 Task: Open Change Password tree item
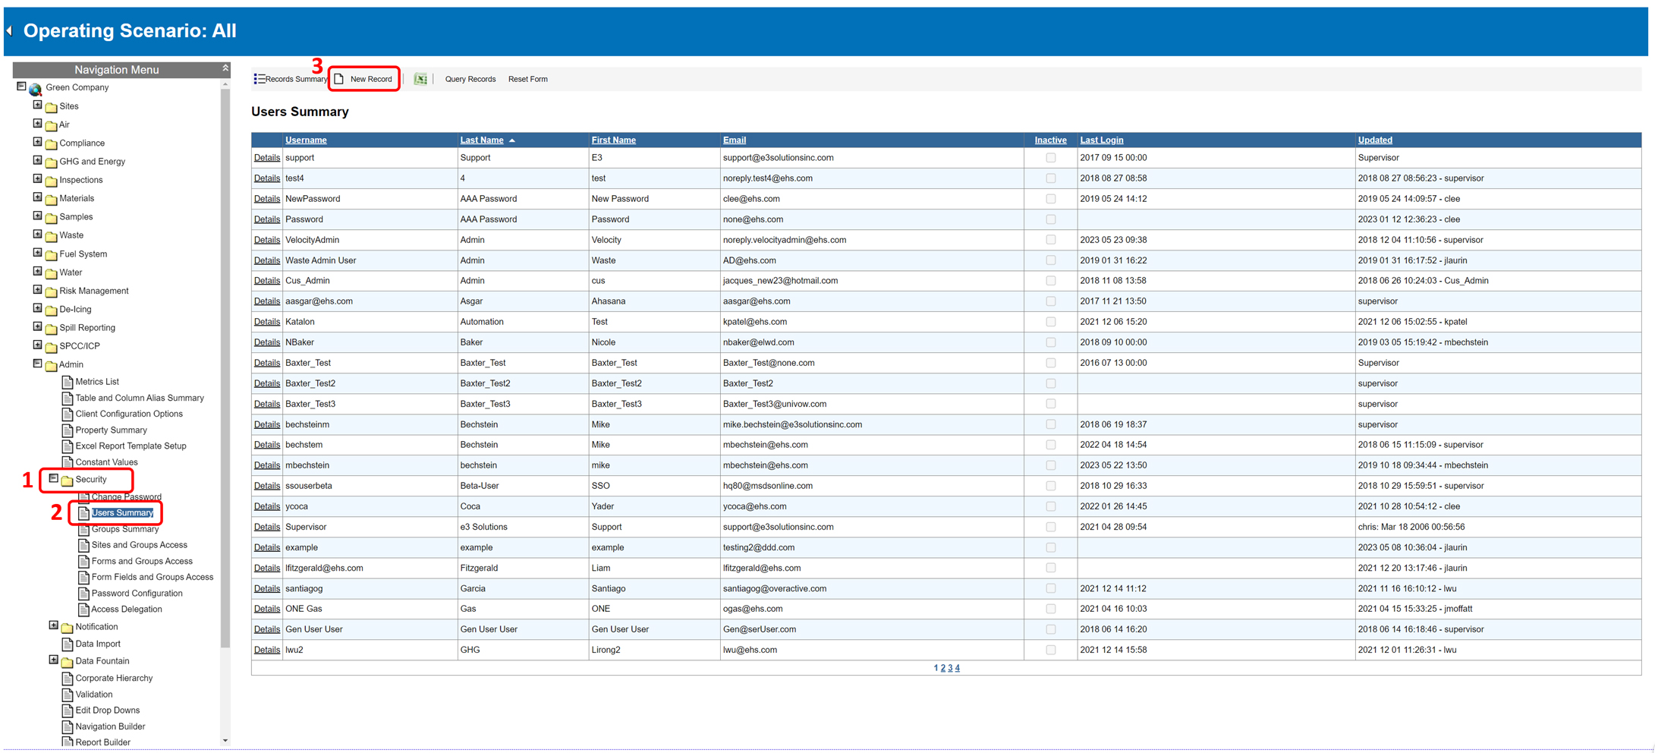[126, 497]
